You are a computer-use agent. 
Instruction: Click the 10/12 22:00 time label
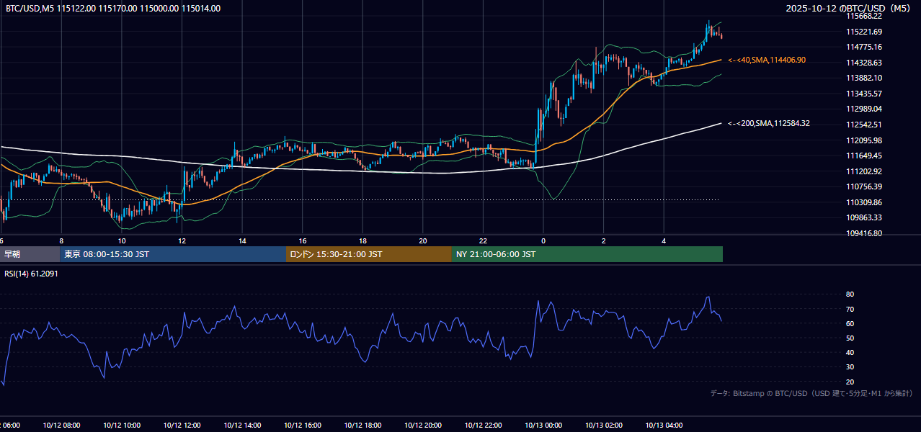pos(484,426)
